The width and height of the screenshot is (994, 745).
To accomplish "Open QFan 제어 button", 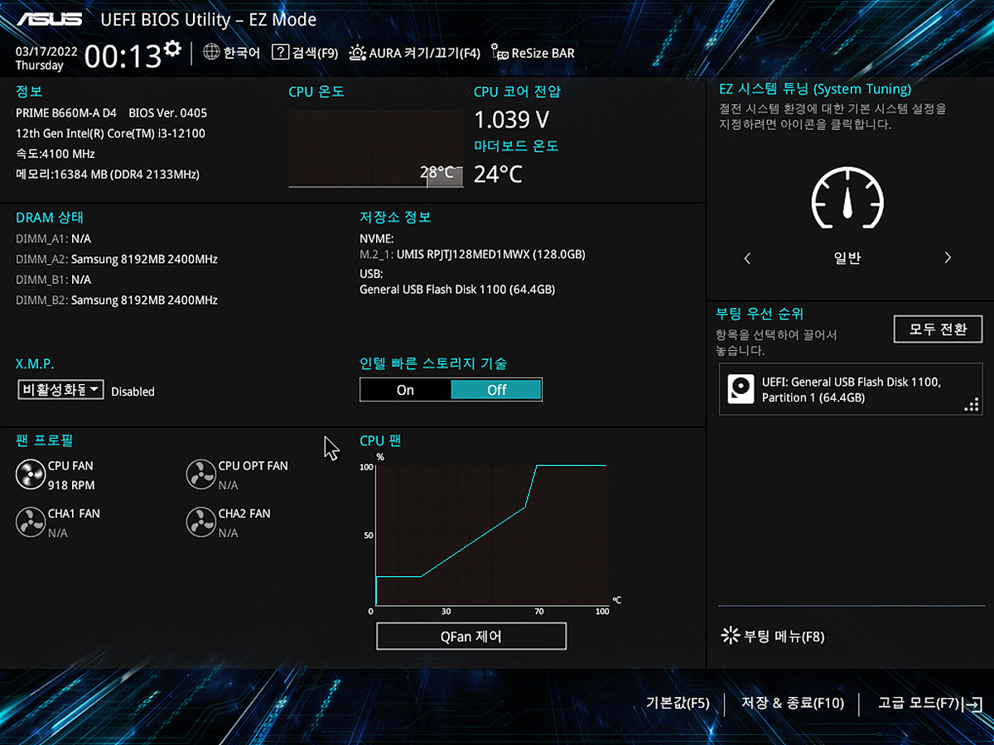I will [x=471, y=637].
